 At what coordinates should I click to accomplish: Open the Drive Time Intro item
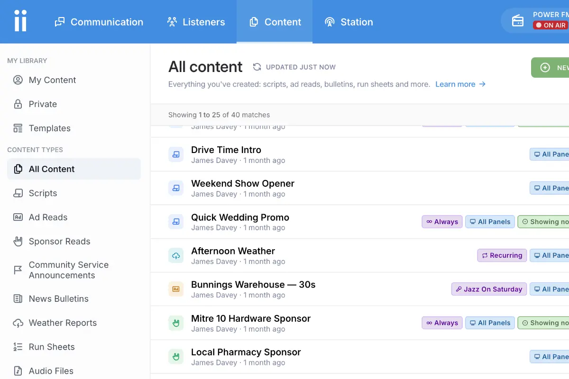(x=226, y=150)
